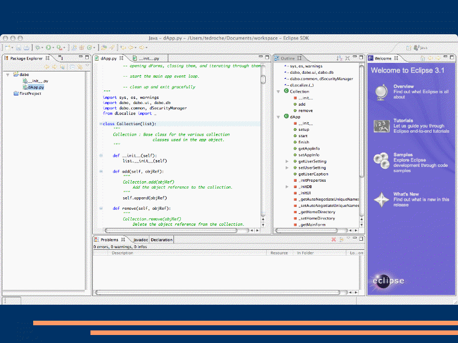458x343 pixels.
Task: Select the FirstProject item in Package Explorer
Action: [30, 93]
